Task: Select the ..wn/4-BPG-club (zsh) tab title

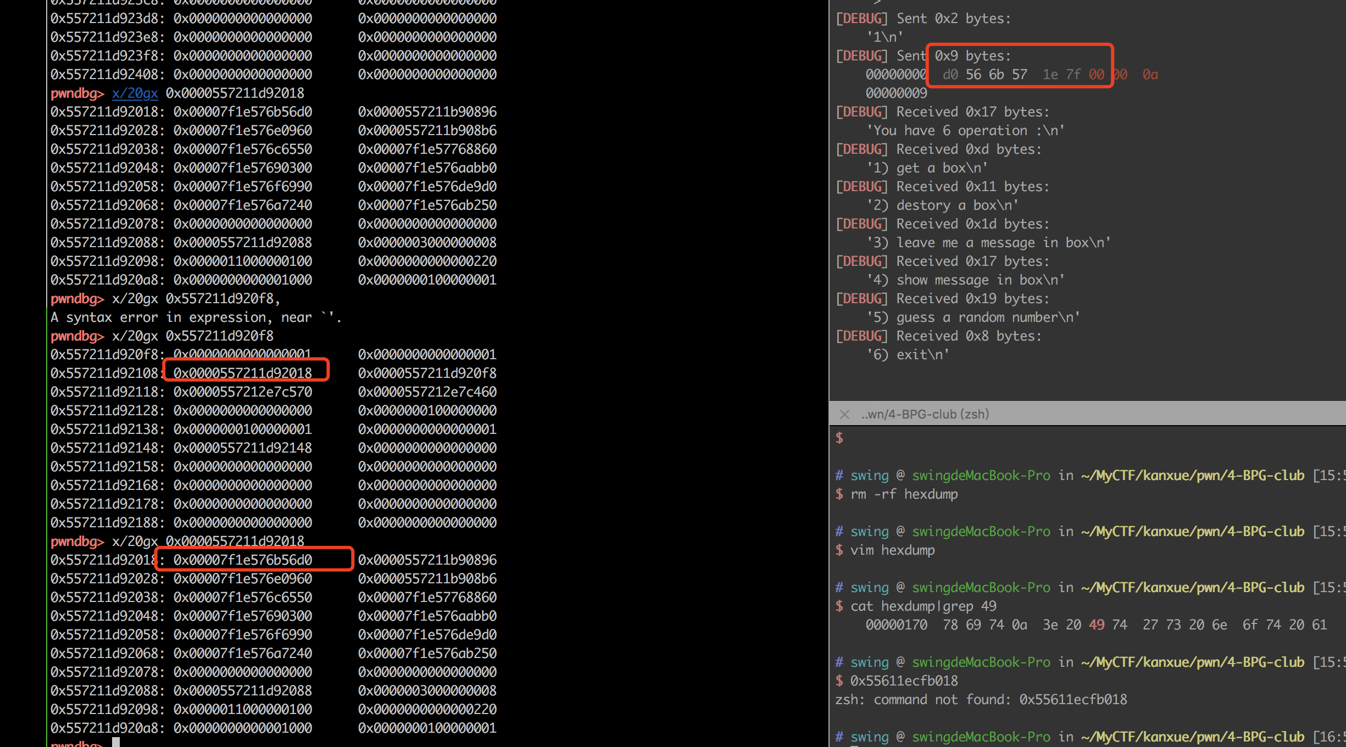Action: 925,415
